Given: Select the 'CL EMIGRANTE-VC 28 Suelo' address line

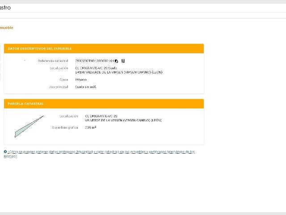Looking at the screenshot, I should (x=96, y=68).
